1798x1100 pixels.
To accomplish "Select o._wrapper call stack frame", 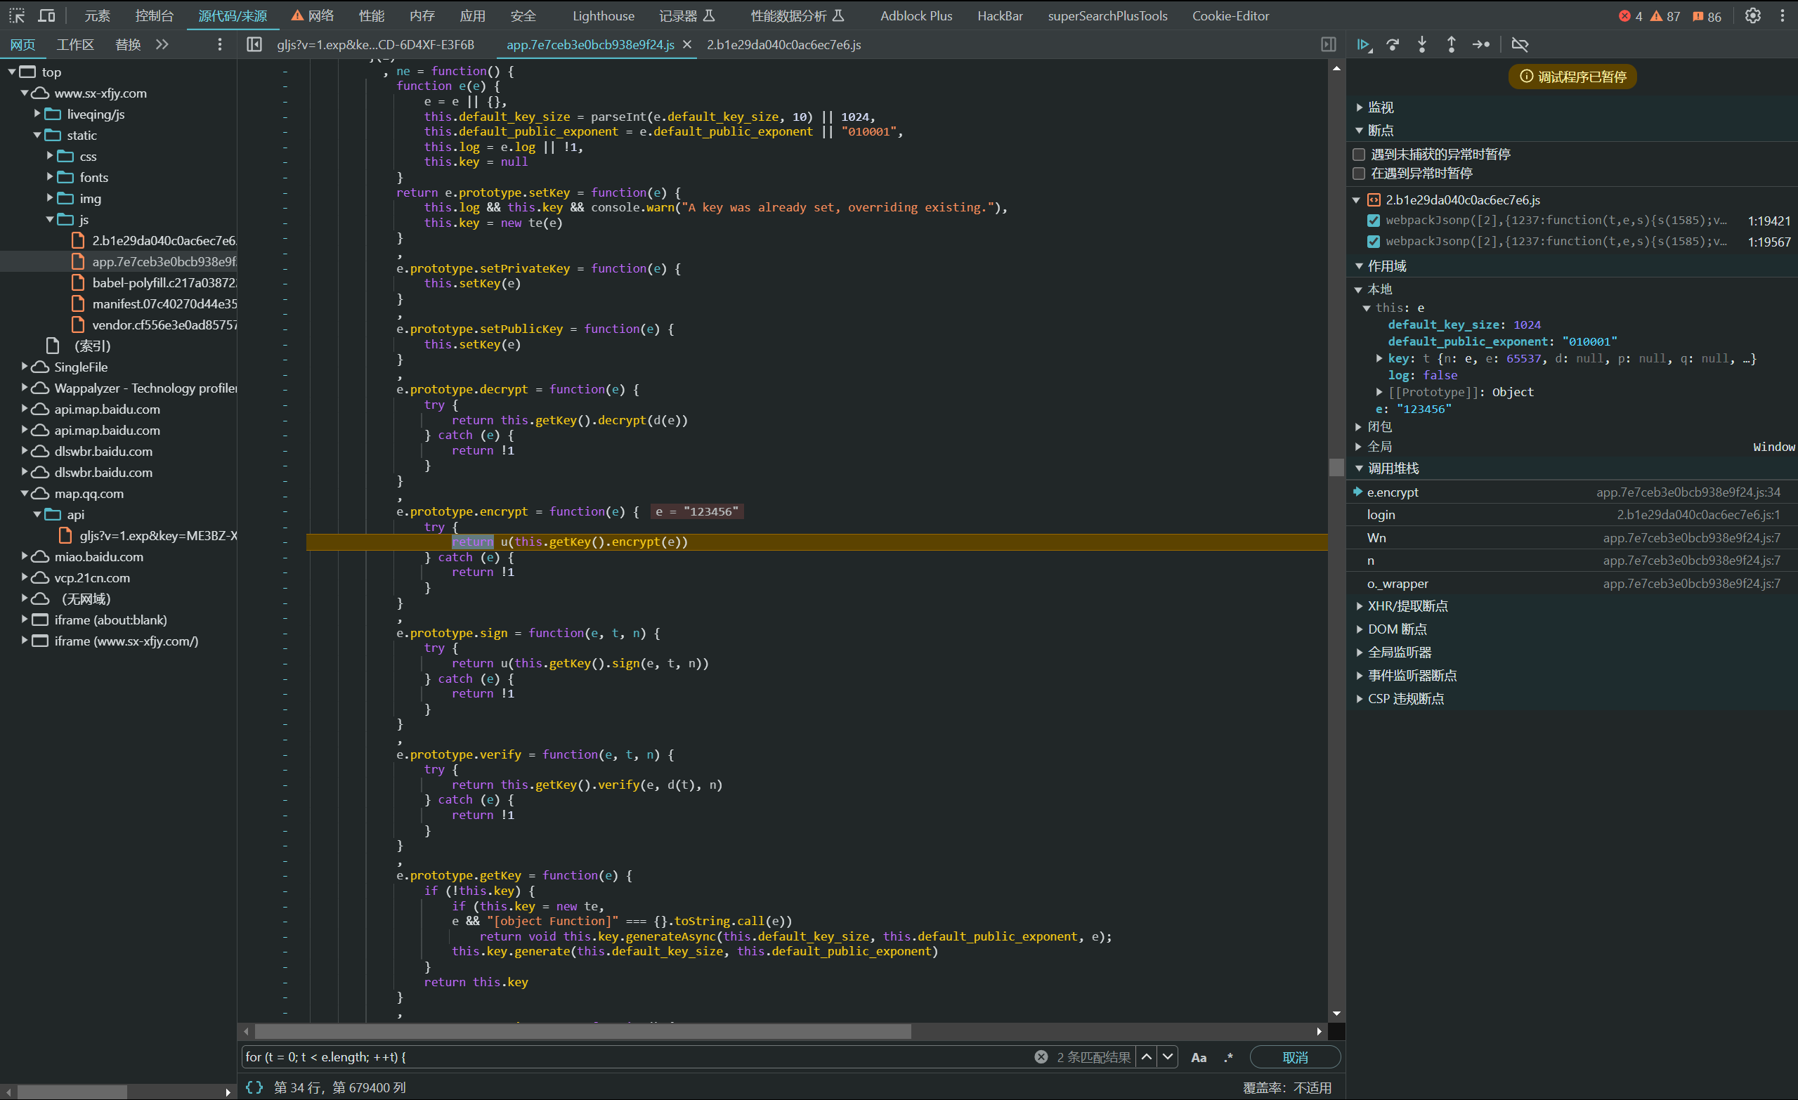I will pyautogui.click(x=1571, y=584).
